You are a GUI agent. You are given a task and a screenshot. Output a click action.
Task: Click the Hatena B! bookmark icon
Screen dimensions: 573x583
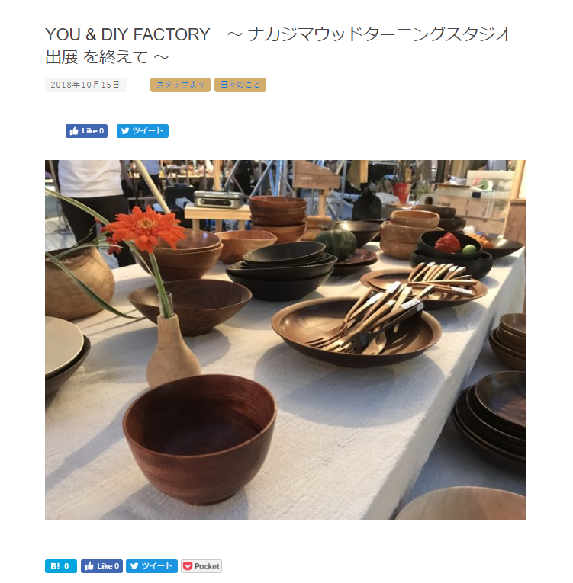click(55, 566)
